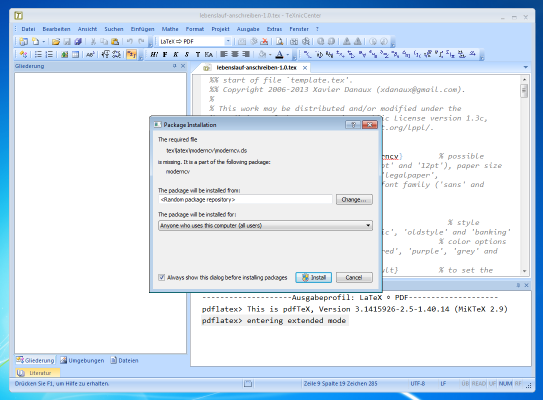Open the Einfügen menu
Image resolution: width=543 pixels, height=400 pixels.
point(142,29)
